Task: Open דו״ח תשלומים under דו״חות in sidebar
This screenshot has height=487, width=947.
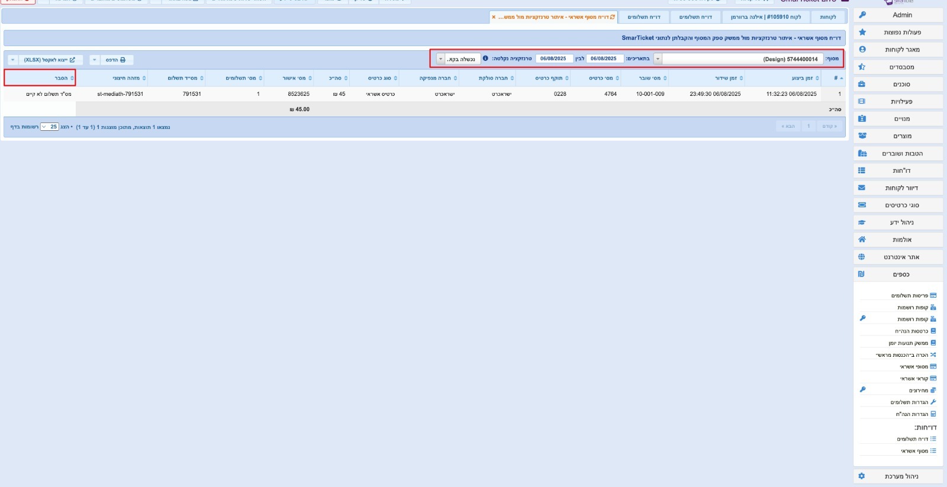Action: (x=916, y=439)
